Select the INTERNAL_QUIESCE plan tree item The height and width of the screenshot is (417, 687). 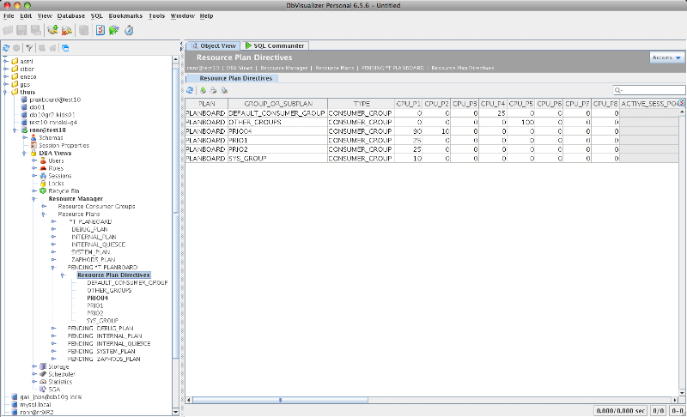click(98, 245)
